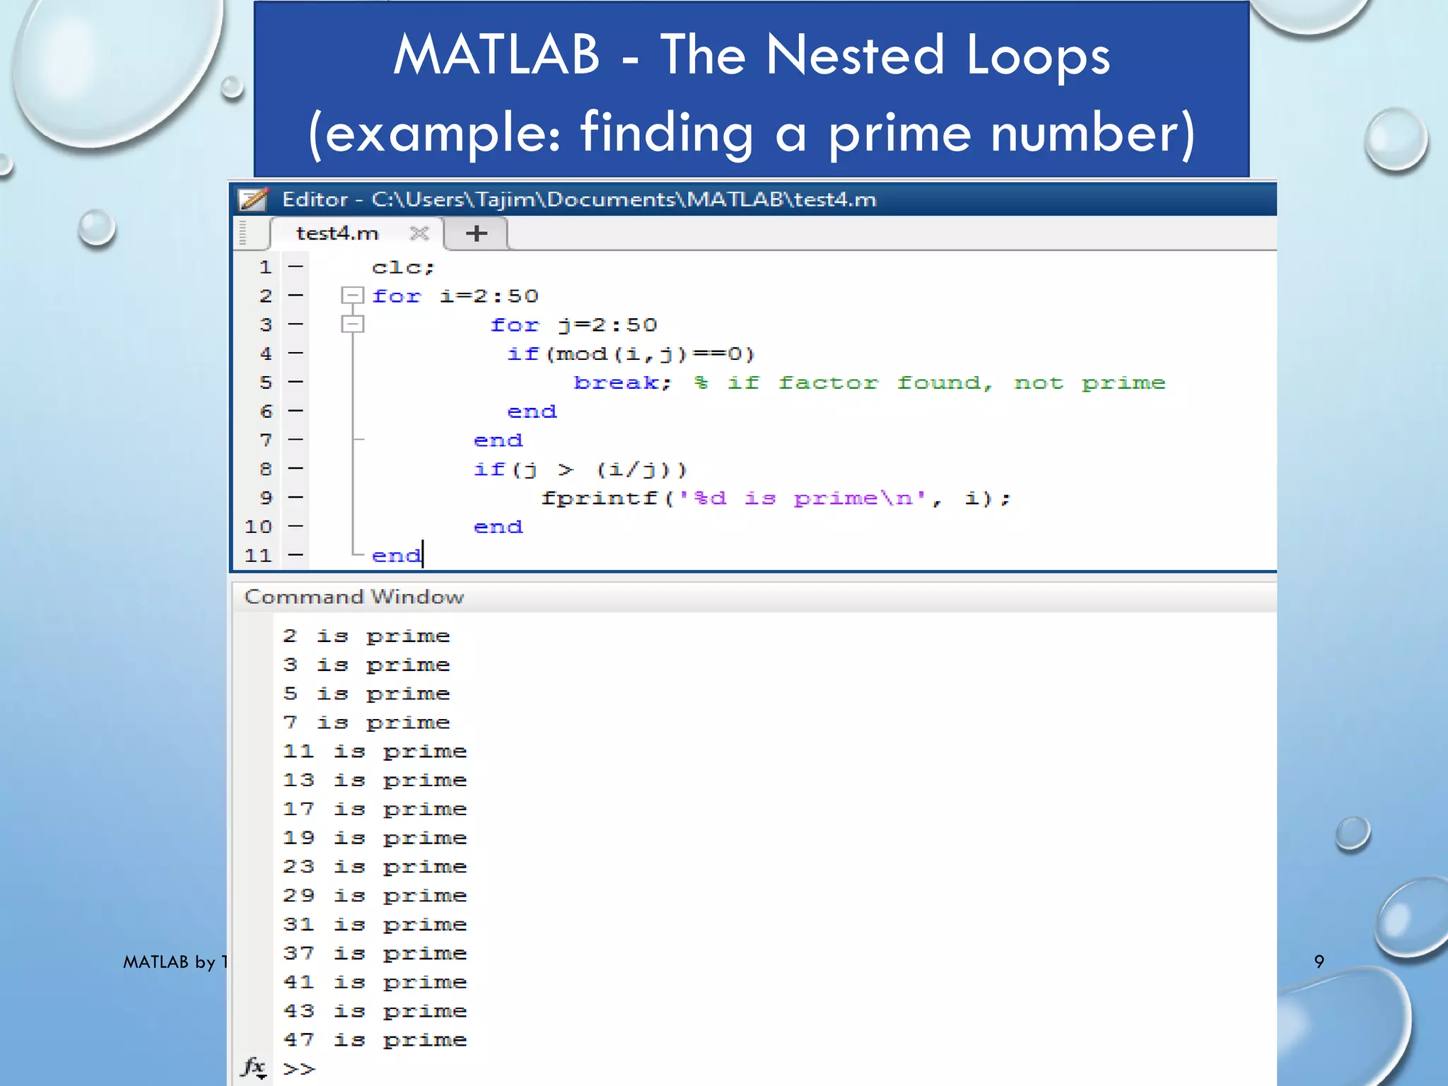The width and height of the screenshot is (1448, 1086).
Task: Click the clc; statement on line 1
Action: (x=402, y=267)
